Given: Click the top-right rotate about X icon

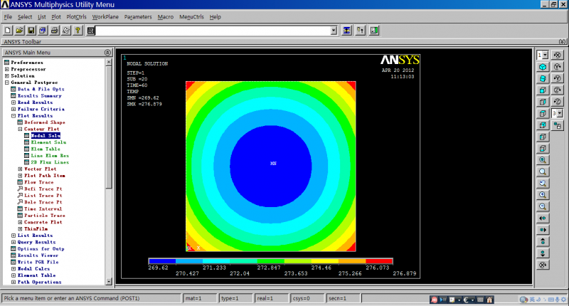Looking at the screenshot, I should pyautogui.click(x=558, y=56).
